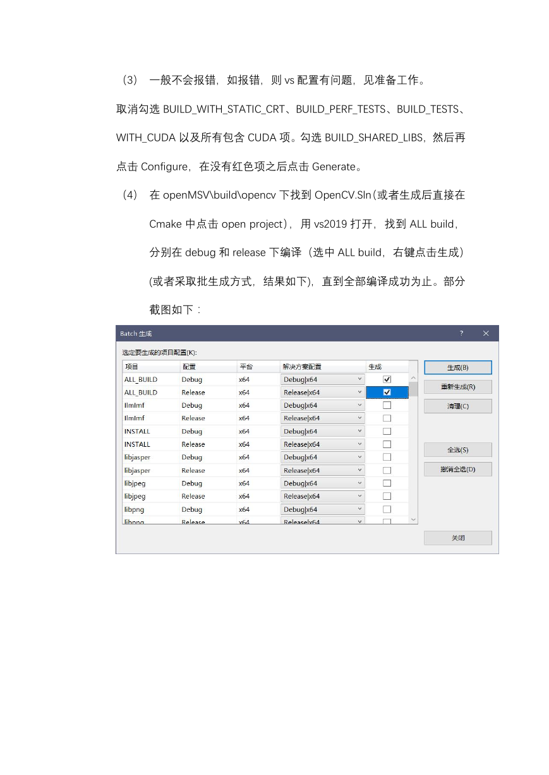Screen dimensions: 549x775
Task: Click the 重新生成(R) rebuild button
Action: 458,387
